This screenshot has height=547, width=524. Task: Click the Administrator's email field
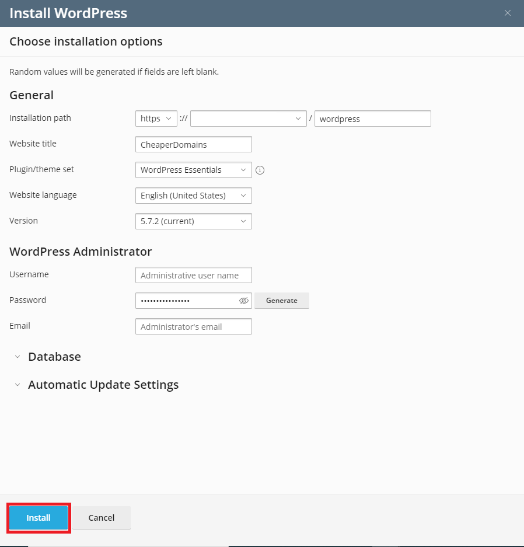194,326
